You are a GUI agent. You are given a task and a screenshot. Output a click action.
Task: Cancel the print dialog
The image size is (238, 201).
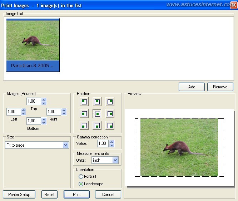(x=108, y=195)
